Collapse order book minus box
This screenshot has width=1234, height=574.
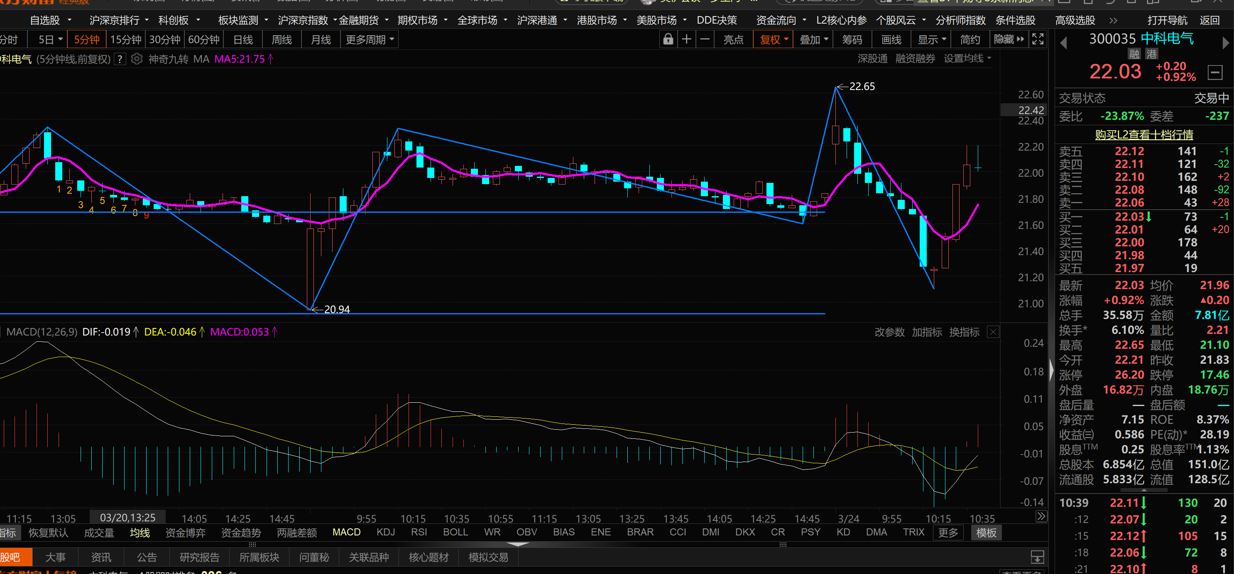point(1215,73)
